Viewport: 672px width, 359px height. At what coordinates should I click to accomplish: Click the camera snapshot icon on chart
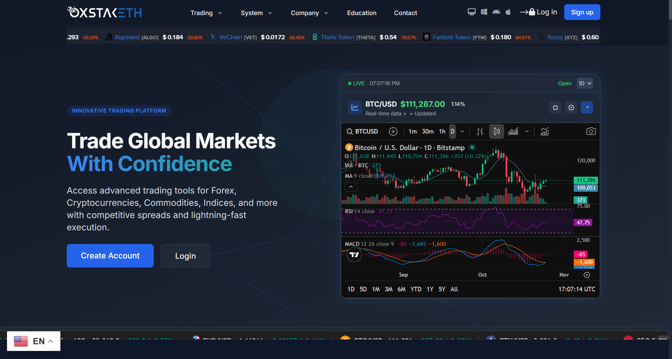point(591,131)
